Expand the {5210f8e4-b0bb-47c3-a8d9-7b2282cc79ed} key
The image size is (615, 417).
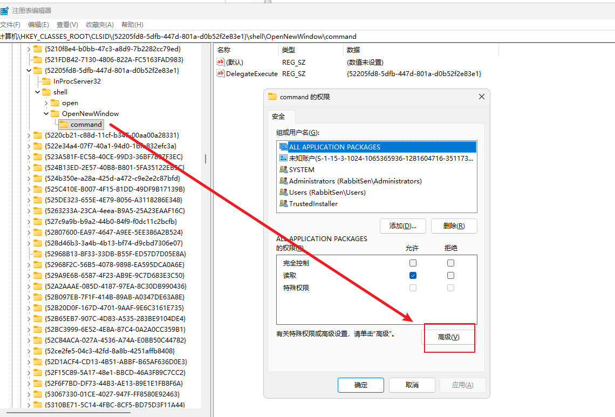[x=29, y=49]
